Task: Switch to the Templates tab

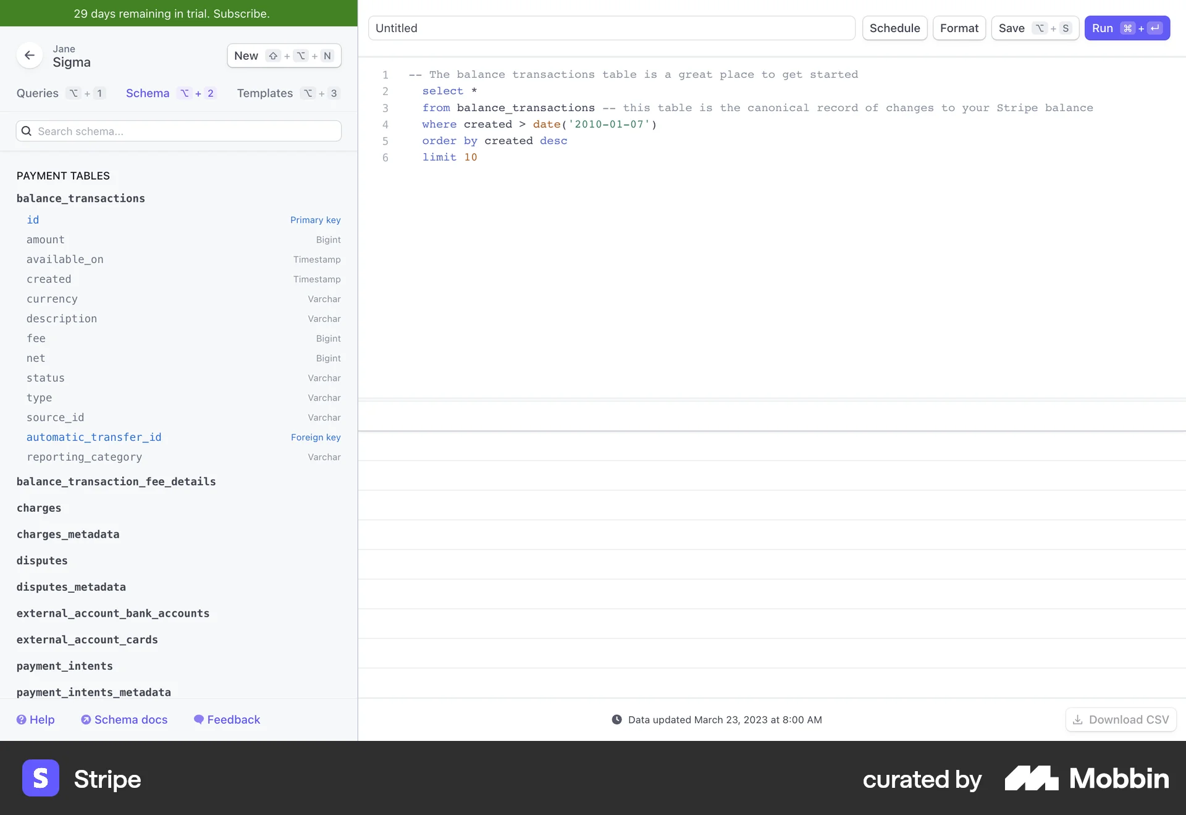Action: coord(264,93)
